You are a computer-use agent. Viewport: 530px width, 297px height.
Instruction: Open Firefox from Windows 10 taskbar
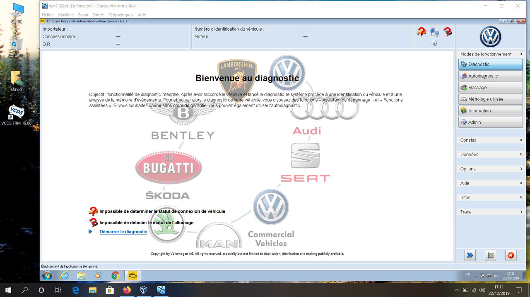[x=127, y=290]
